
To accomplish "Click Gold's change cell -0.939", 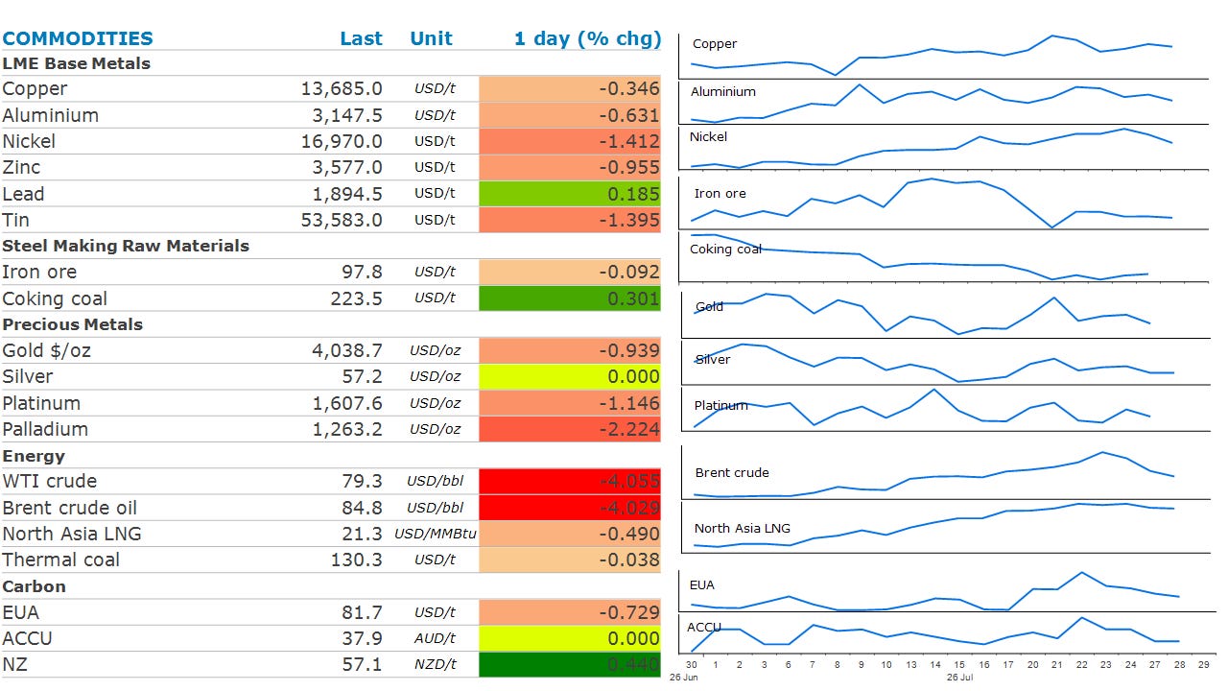I will pos(570,350).
